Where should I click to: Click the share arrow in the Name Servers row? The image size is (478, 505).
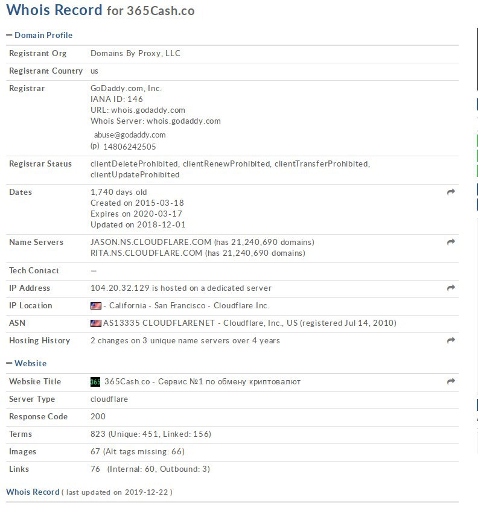coord(451,242)
